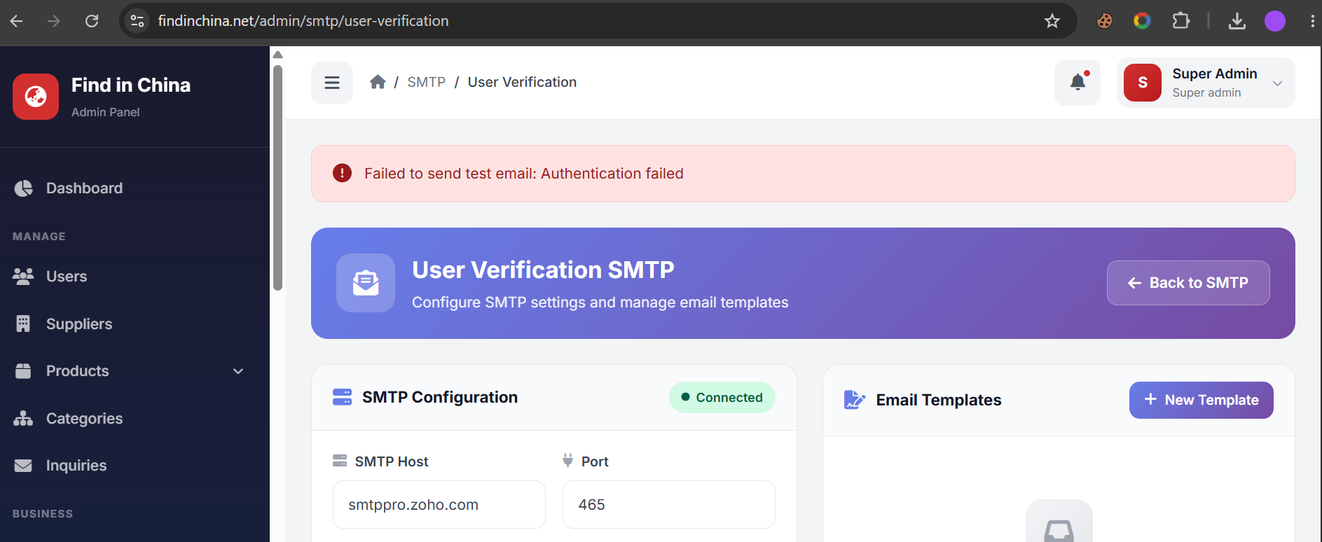Go home via breadcrumb house icon
Image resolution: width=1322 pixels, height=542 pixels.
(x=378, y=82)
